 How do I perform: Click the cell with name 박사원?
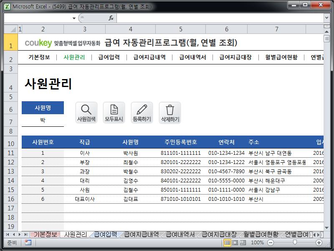[131, 153]
